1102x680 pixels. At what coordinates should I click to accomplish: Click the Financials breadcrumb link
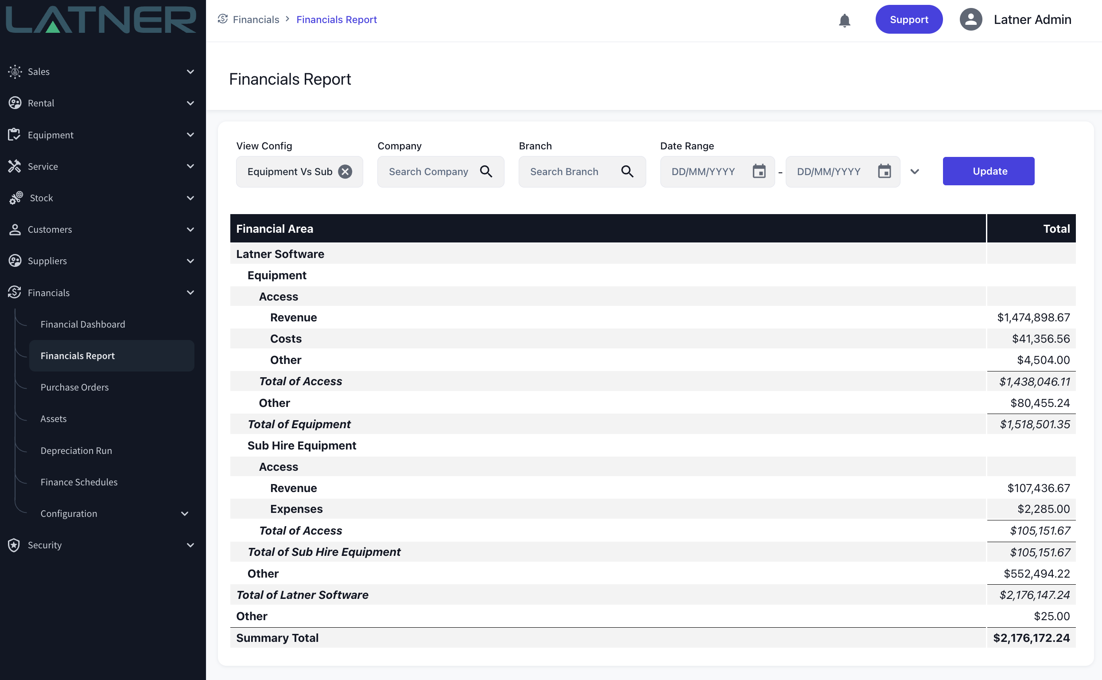256,20
